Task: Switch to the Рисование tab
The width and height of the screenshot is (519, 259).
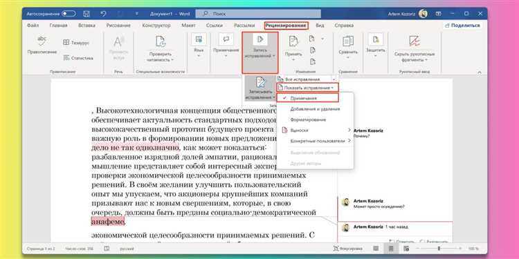Action: (118, 26)
